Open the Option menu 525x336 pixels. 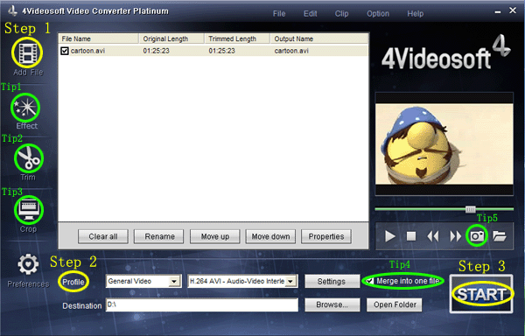click(378, 14)
